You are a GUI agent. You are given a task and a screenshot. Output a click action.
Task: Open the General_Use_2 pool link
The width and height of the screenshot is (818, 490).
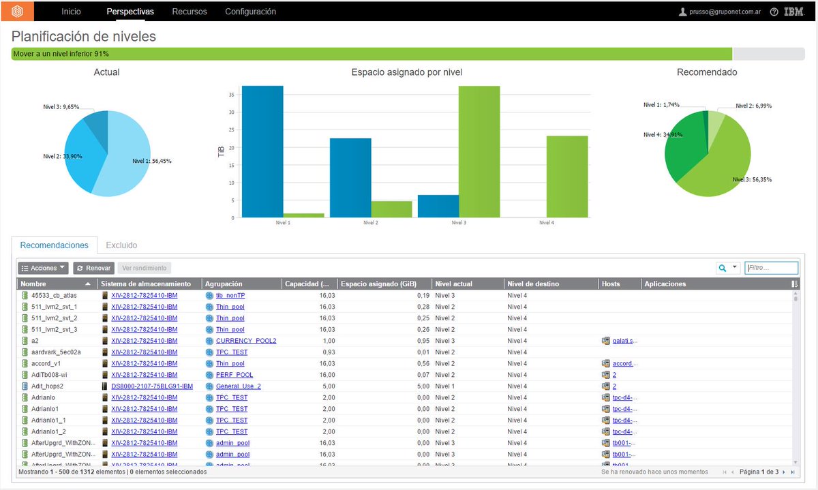point(239,386)
